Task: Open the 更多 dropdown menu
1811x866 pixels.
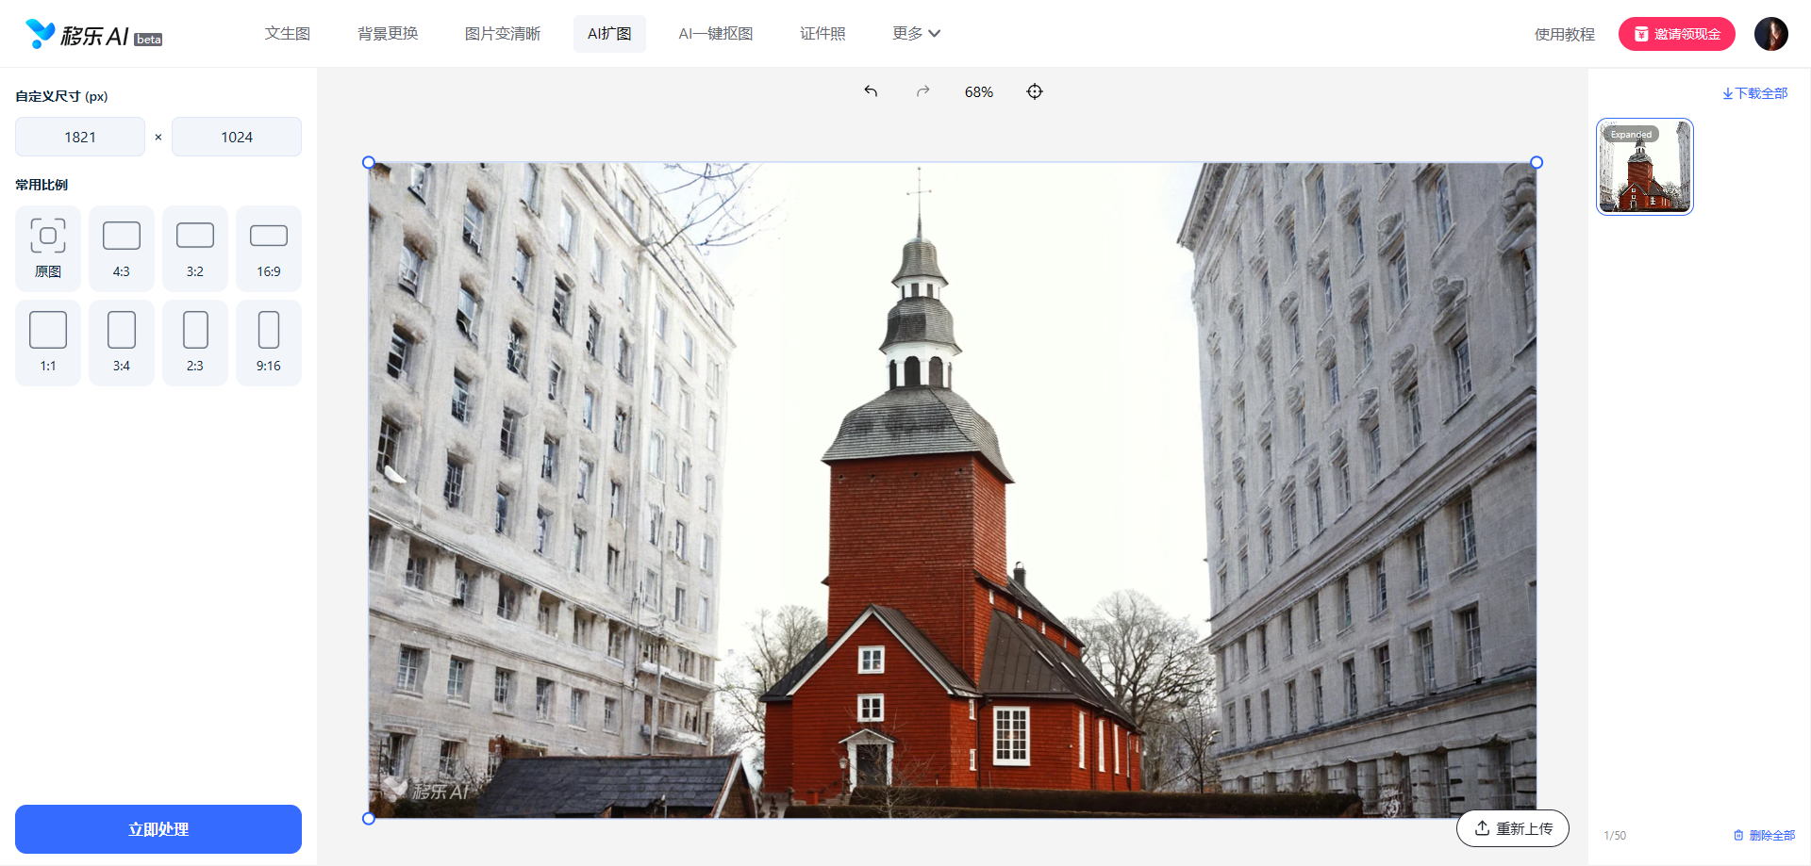Action: [916, 33]
